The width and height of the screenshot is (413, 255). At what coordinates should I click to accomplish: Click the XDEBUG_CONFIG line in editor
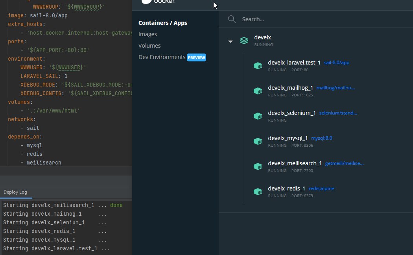[76, 94]
